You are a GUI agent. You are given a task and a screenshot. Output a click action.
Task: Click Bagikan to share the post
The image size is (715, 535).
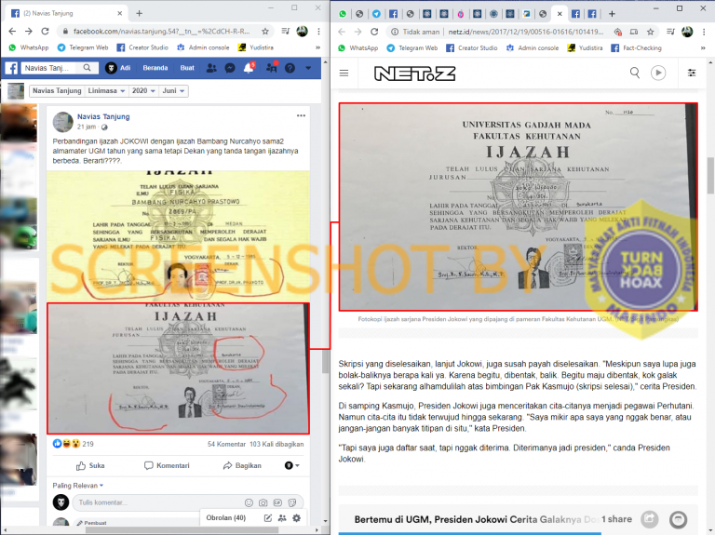point(242,465)
